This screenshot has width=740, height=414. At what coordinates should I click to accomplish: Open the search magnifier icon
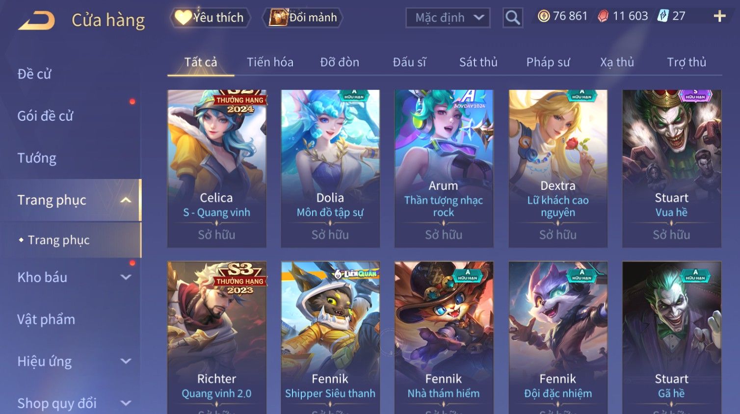(513, 18)
